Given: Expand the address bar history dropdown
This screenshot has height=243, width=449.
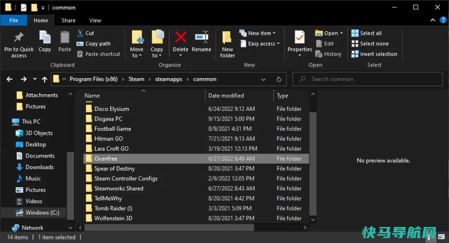Looking at the screenshot, I should (263, 79).
